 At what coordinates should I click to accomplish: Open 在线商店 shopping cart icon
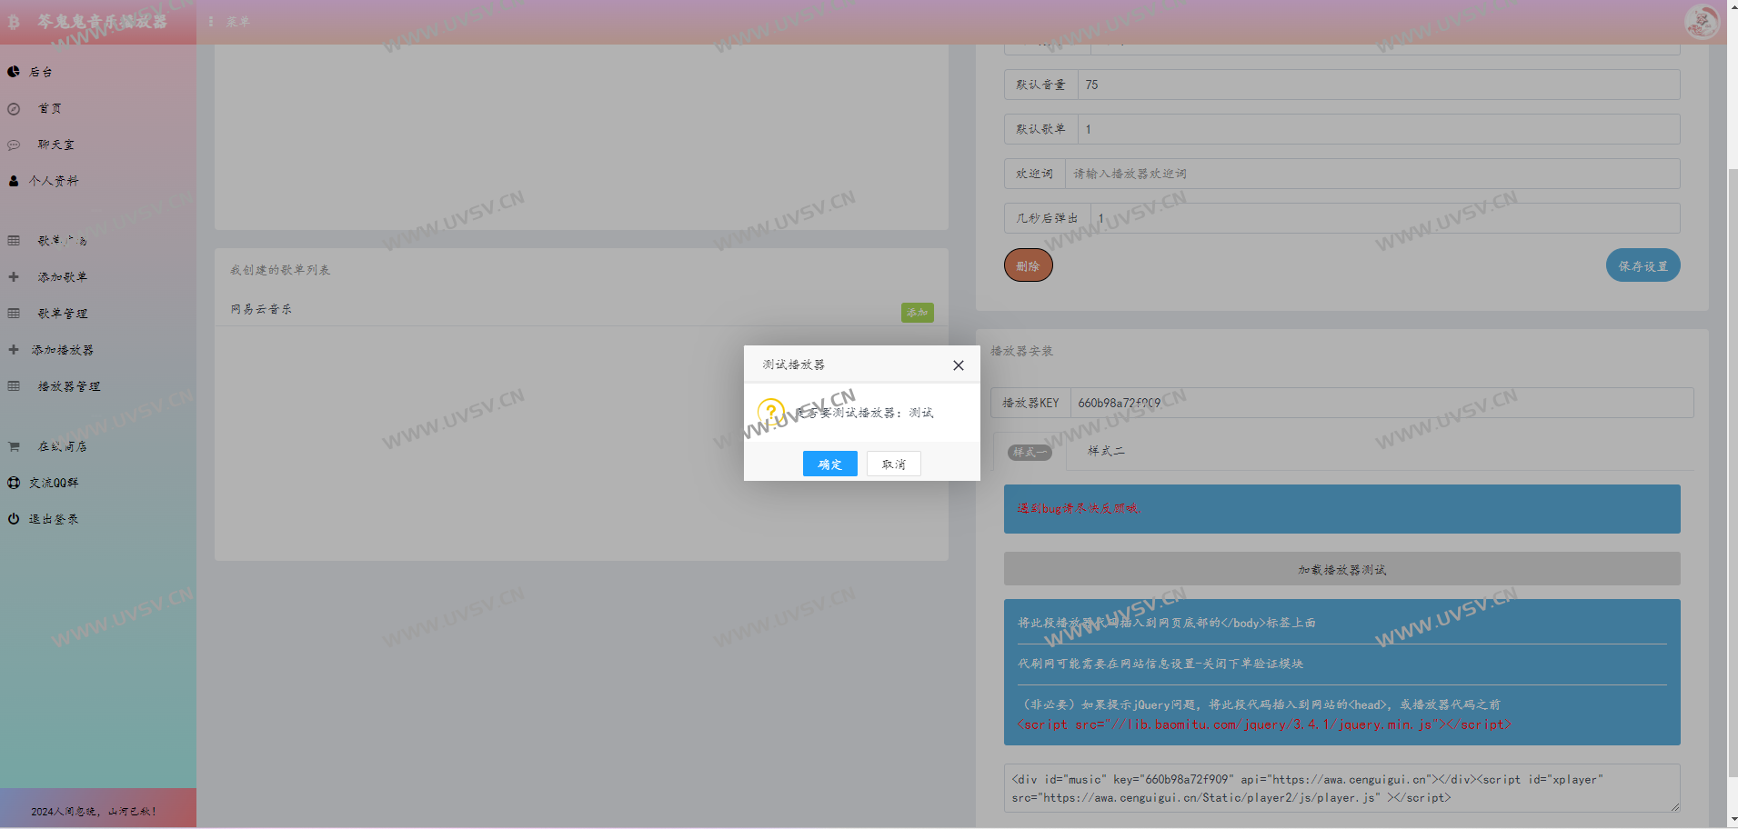coord(14,446)
